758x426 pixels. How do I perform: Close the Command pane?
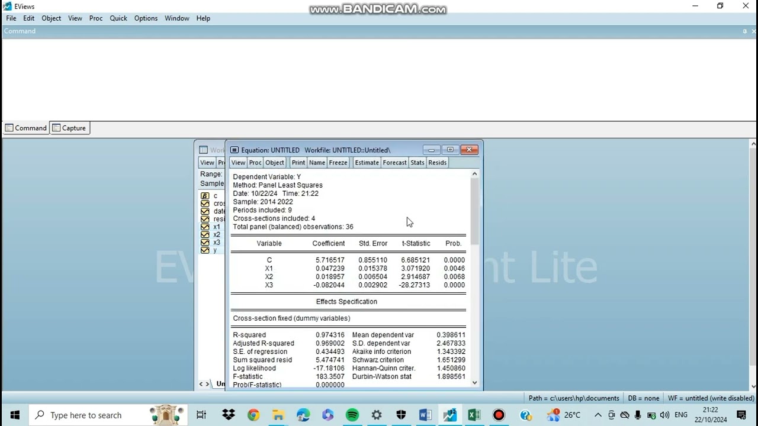753,31
